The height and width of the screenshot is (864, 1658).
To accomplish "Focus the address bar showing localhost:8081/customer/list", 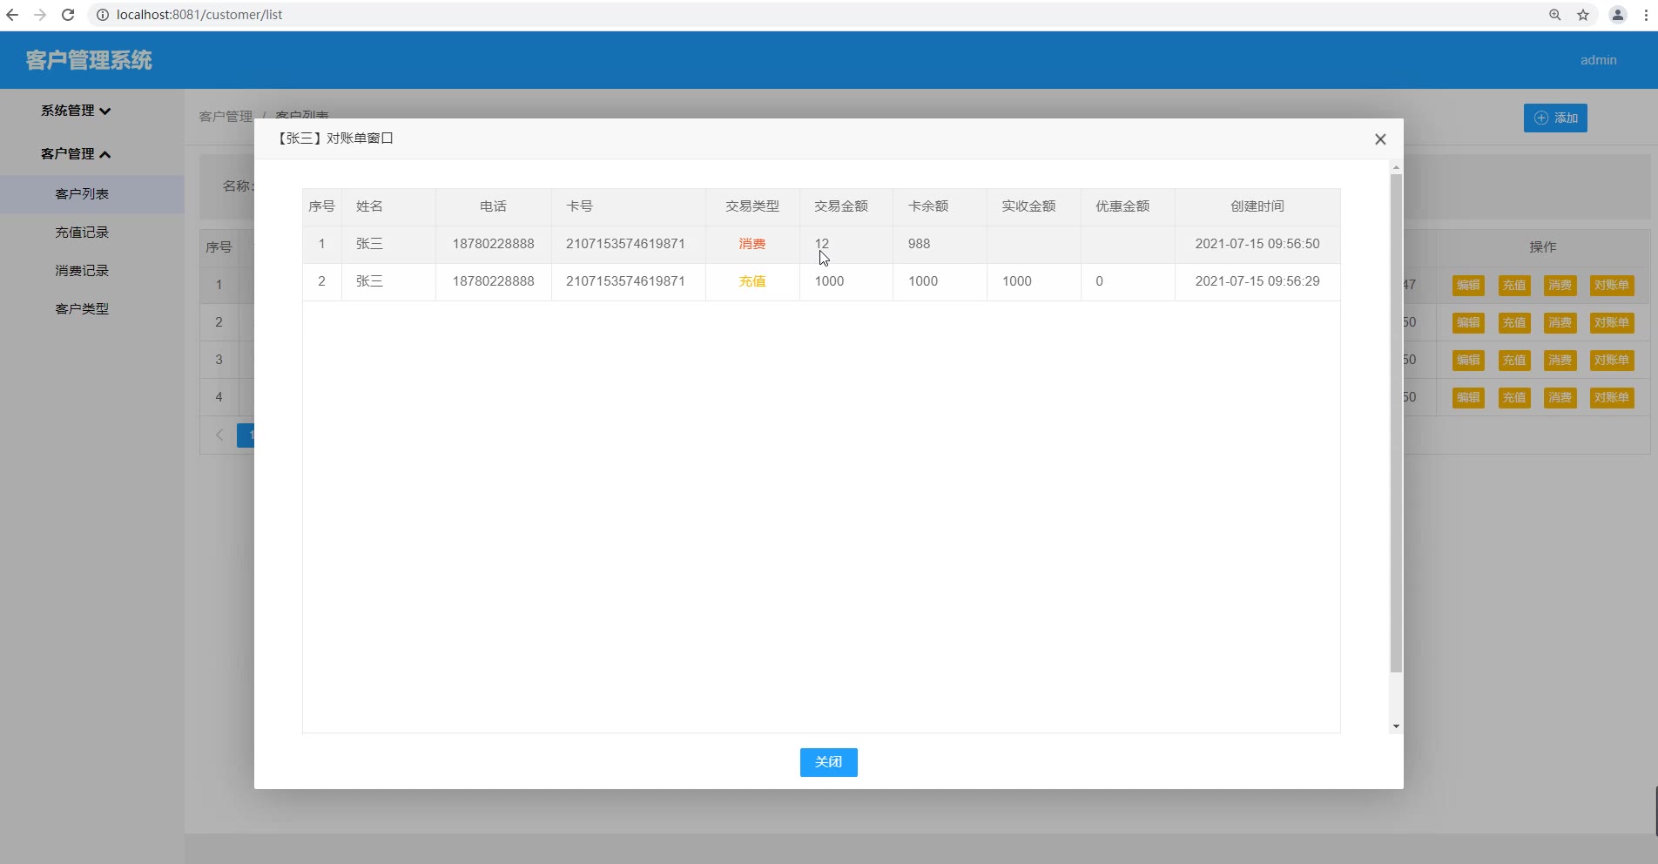I will (x=819, y=15).
